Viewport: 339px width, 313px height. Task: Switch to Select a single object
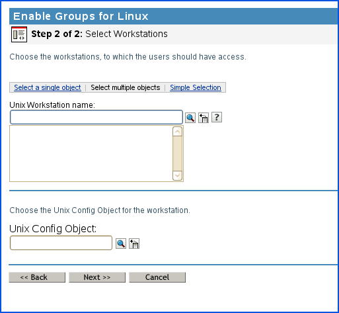[x=48, y=87]
